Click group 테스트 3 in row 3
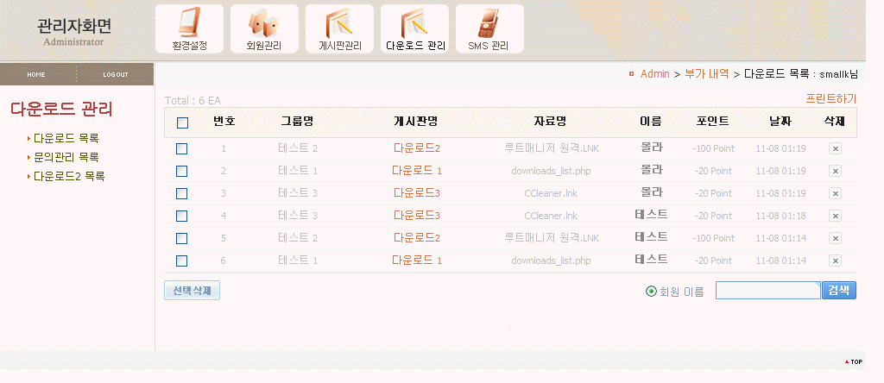 (x=298, y=193)
